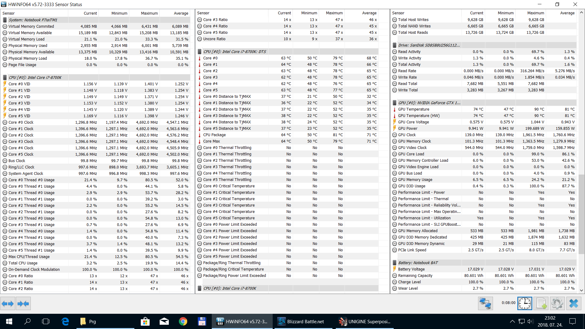Screen dimensions: 585x329
Task: Switch to UNIGINE Superposition window
Action: click(x=365, y=321)
